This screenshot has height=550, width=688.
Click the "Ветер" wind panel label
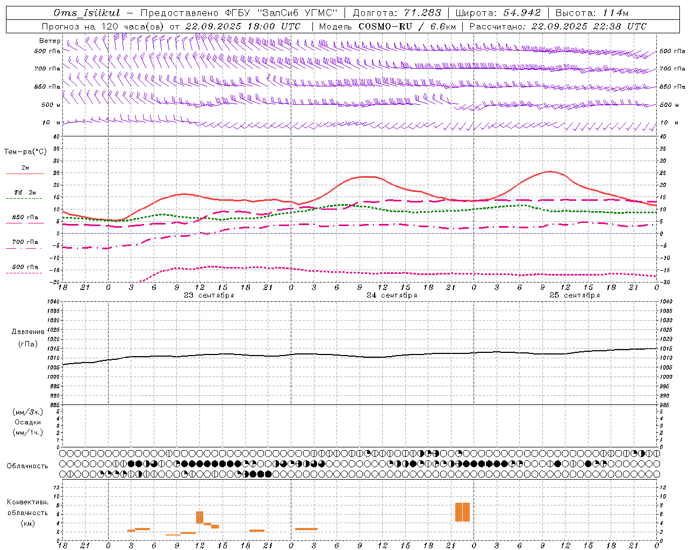tap(49, 41)
